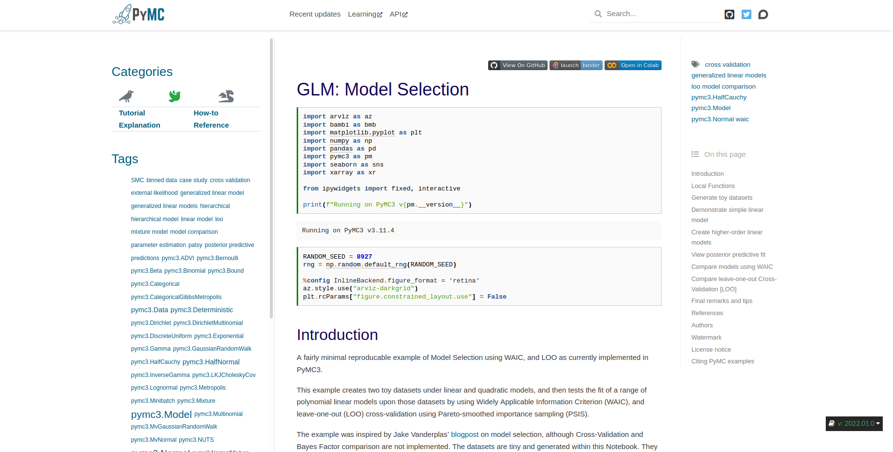Click the gray crow category icon

click(x=127, y=96)
